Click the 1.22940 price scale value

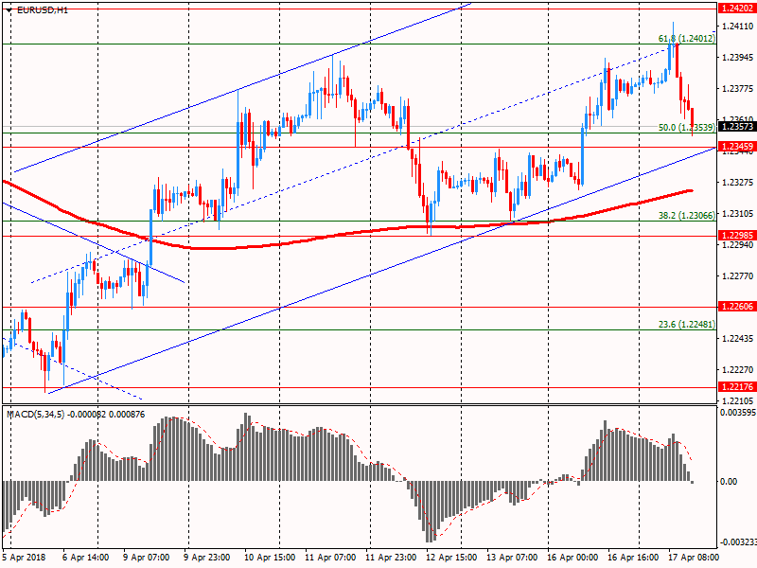(x=737, y=245)
